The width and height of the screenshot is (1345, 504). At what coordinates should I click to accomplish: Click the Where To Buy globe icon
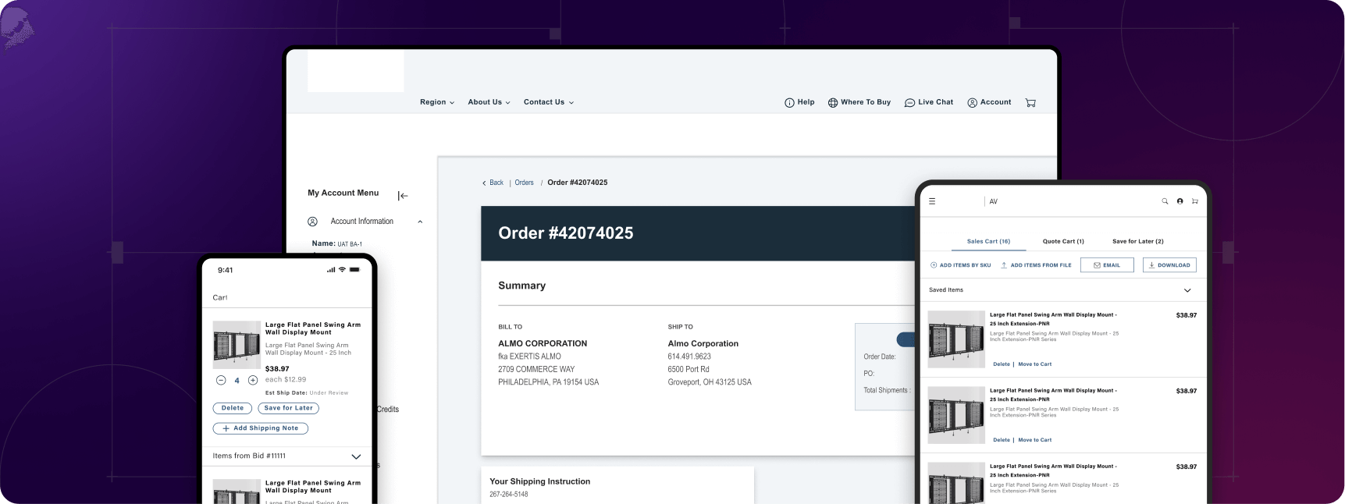coord(833,103)
